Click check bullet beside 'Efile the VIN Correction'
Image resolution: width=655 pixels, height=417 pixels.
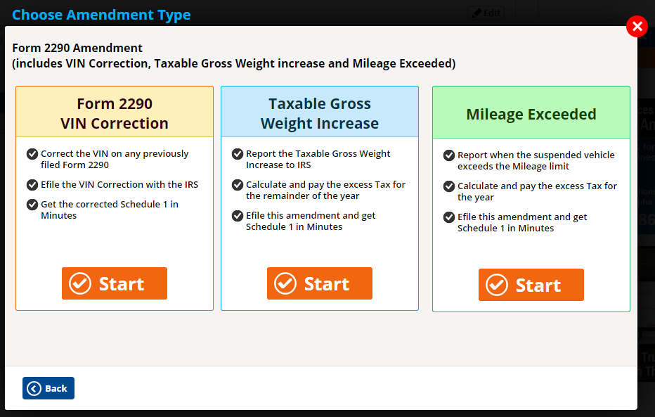pos(32,185)
